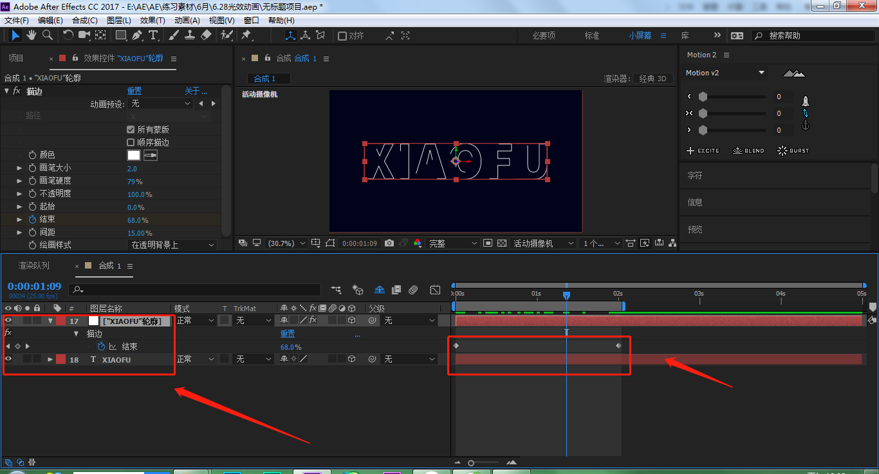Viewport: 879px width, 474px height.
Task: Hide layer 17 with its eye icon
Action: [x=9, y=320]
